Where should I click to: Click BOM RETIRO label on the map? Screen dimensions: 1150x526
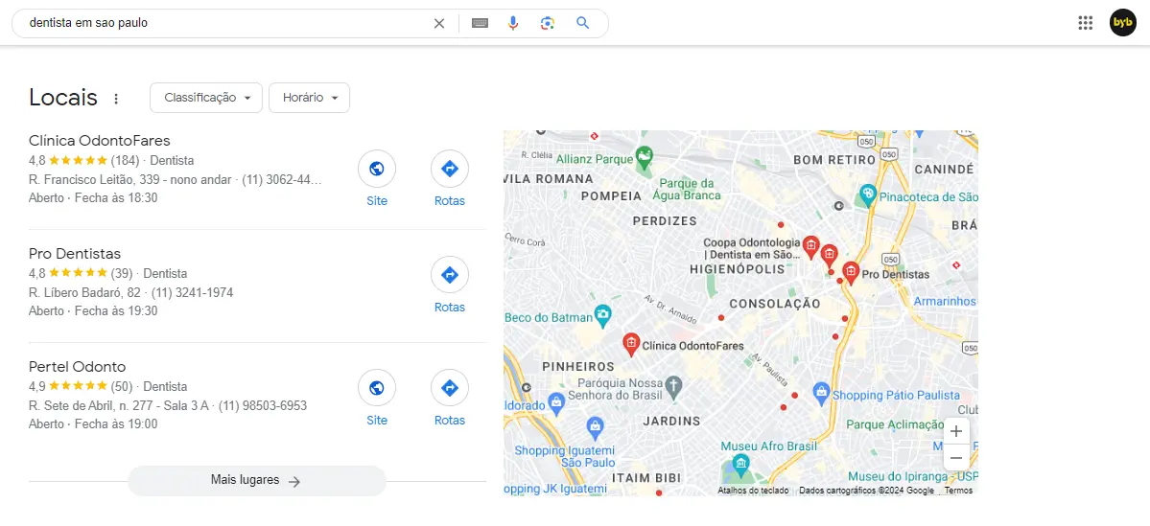point(835,159)
